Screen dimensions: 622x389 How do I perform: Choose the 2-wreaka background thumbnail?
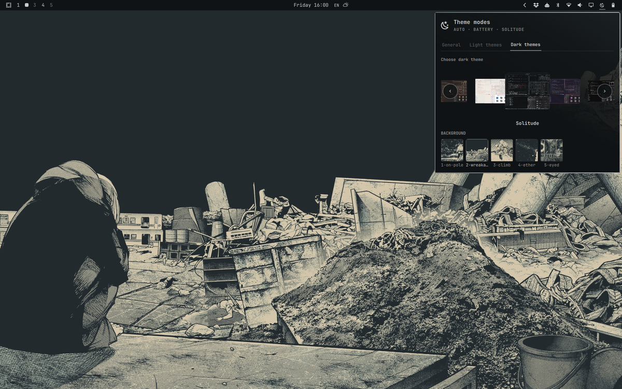(477, 150)
